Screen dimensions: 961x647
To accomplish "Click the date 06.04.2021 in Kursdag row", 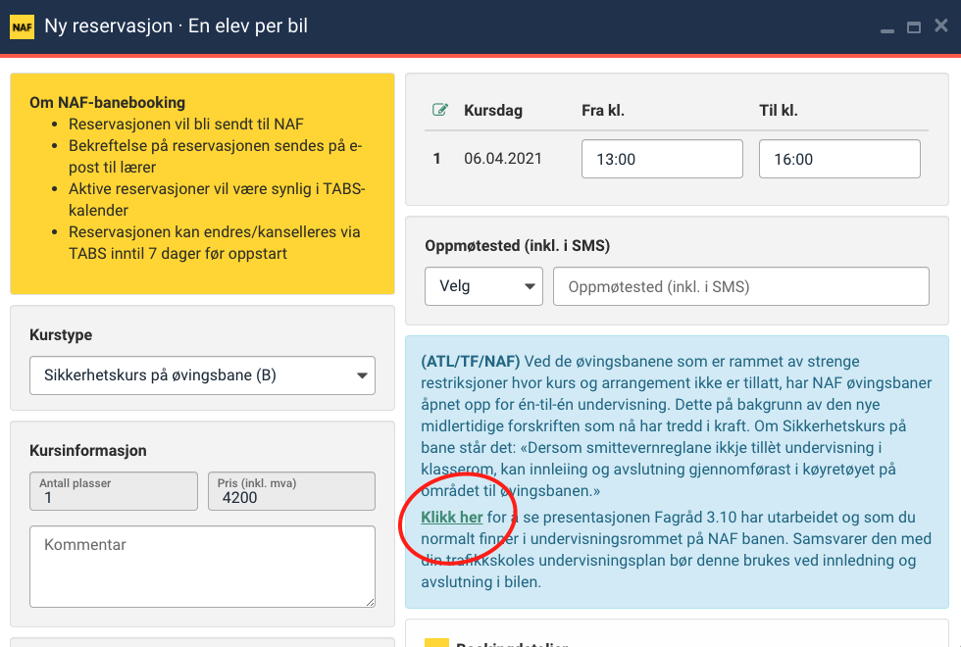I will click(502, 159).
